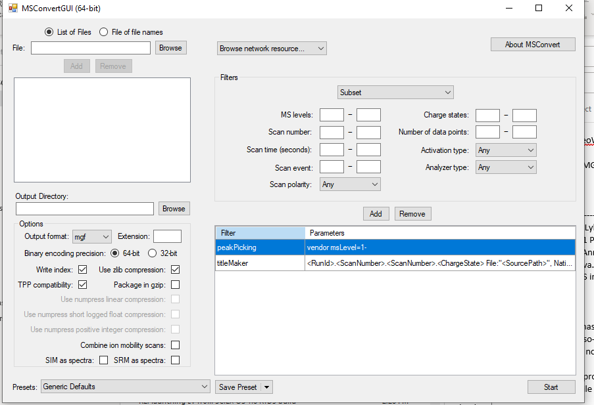The height and width of the screenshot is (405, 594).
Task: Open the Scan polarity dropdown
Action: (350, 184)
